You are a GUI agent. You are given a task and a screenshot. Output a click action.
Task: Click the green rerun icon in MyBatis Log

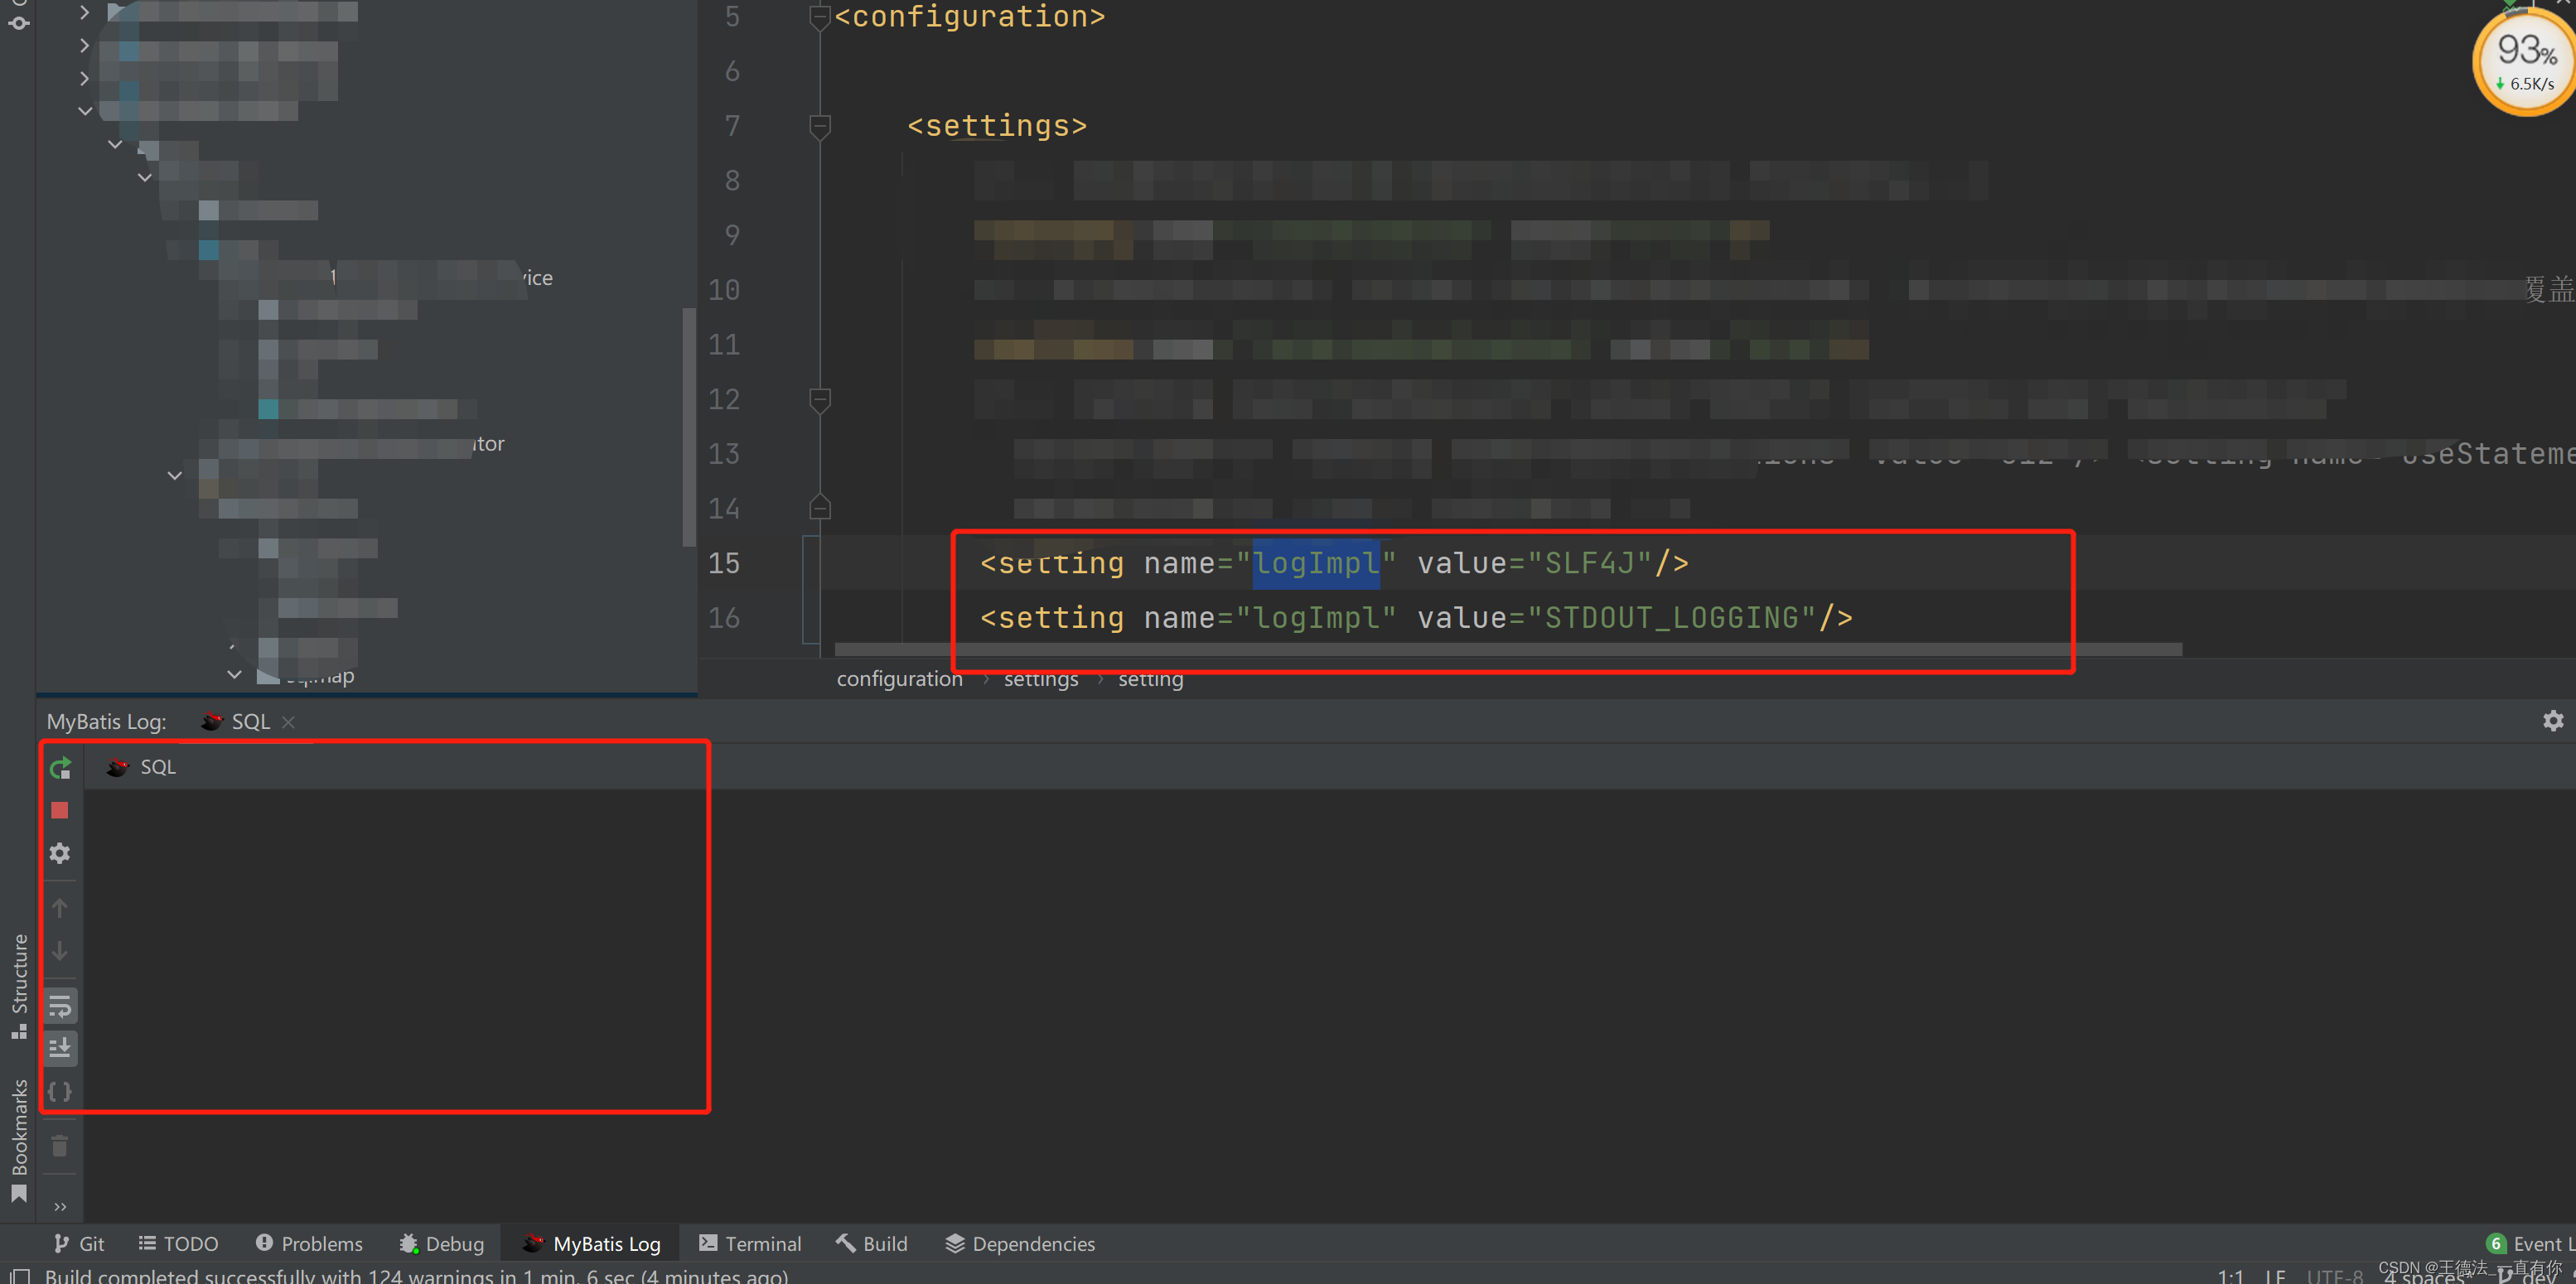point(60,767)
